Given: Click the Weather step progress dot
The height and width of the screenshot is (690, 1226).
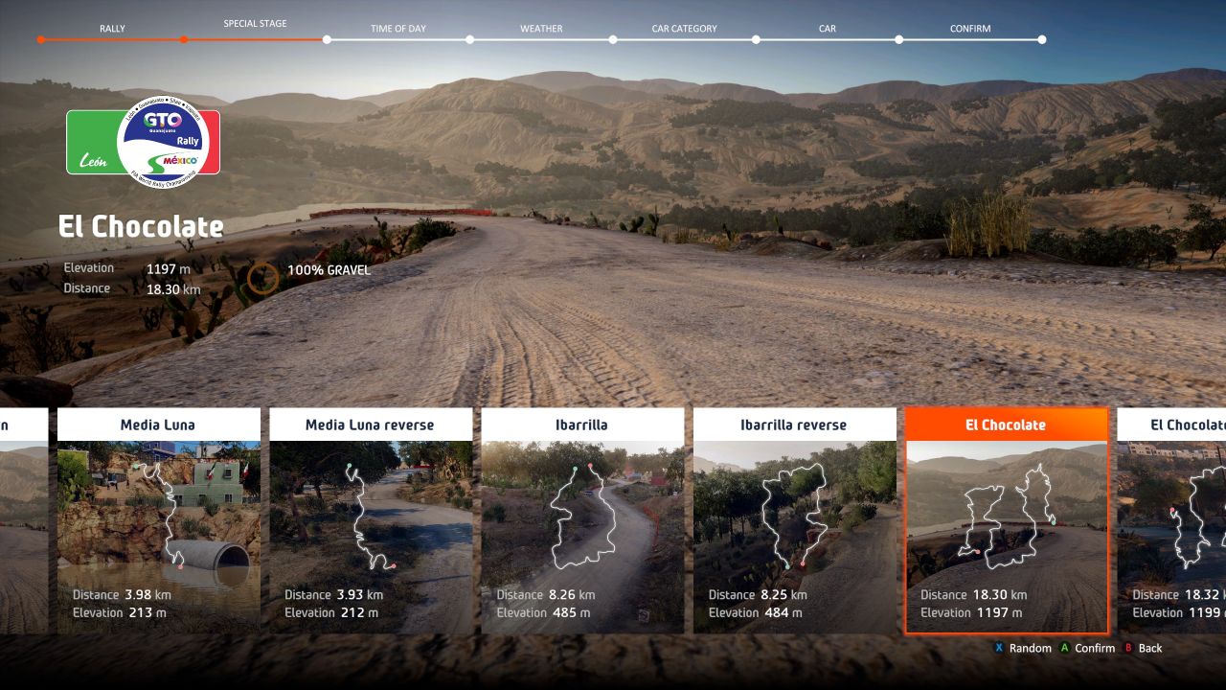Looking at the screenshot, I should pyautogui.click(x=470, y=40).
